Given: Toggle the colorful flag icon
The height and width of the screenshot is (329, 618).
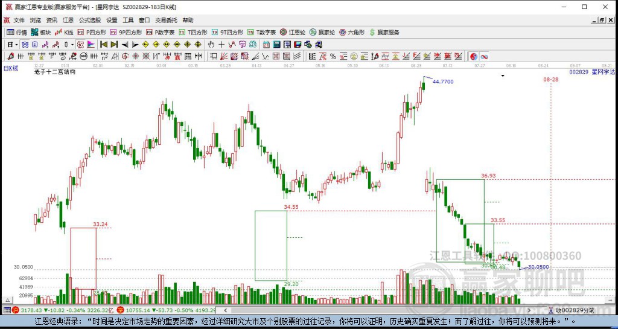Looking at the screenshot, I should (x=91, y=45).
